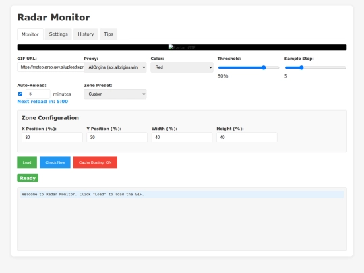Click the 'Next reload in: 5:00' countdown text
364x273 pixels.
42,101
